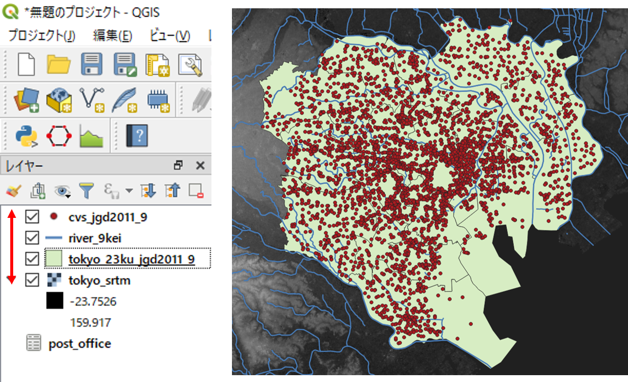
Task: Click the 159.917 raster maximum value
Action: click(x=91, y=322)
